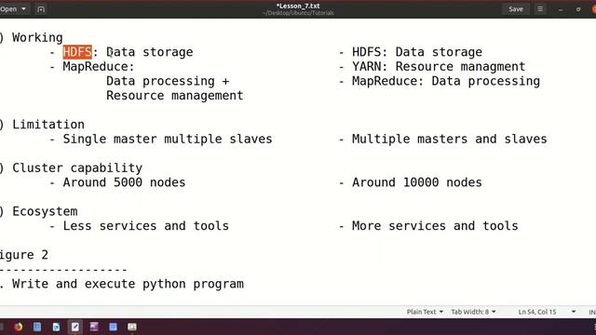The width and height of the screenshot is (596, 335).
Task: Click 'Multiple masters and slaves' text
Action: point(450,139)
